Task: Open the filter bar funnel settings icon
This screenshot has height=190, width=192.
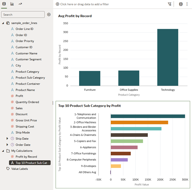Action: pyautogui.click(x=170, y=4)
